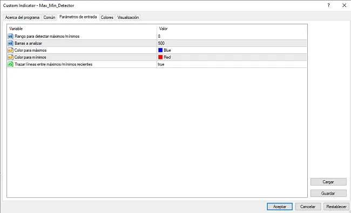Open the Acerca del programa tab
Image resolution: width=351 pixels, height=213 pixels.
(22, 17)
